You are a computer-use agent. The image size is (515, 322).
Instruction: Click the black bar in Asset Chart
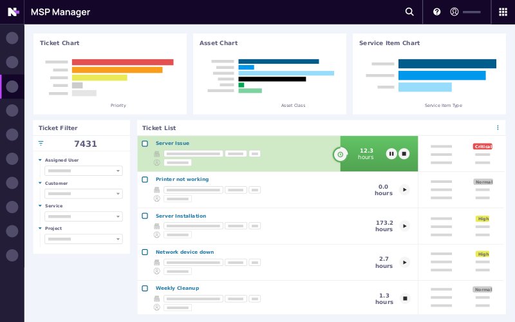pyautogui.click(x=272, y=79)
